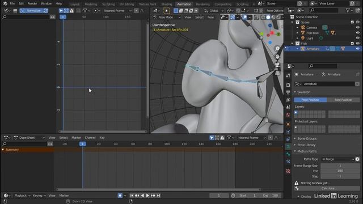Screen dimensions: 363x204
Task: Switch to the Layout workspace tab
Action: (75, 4)
